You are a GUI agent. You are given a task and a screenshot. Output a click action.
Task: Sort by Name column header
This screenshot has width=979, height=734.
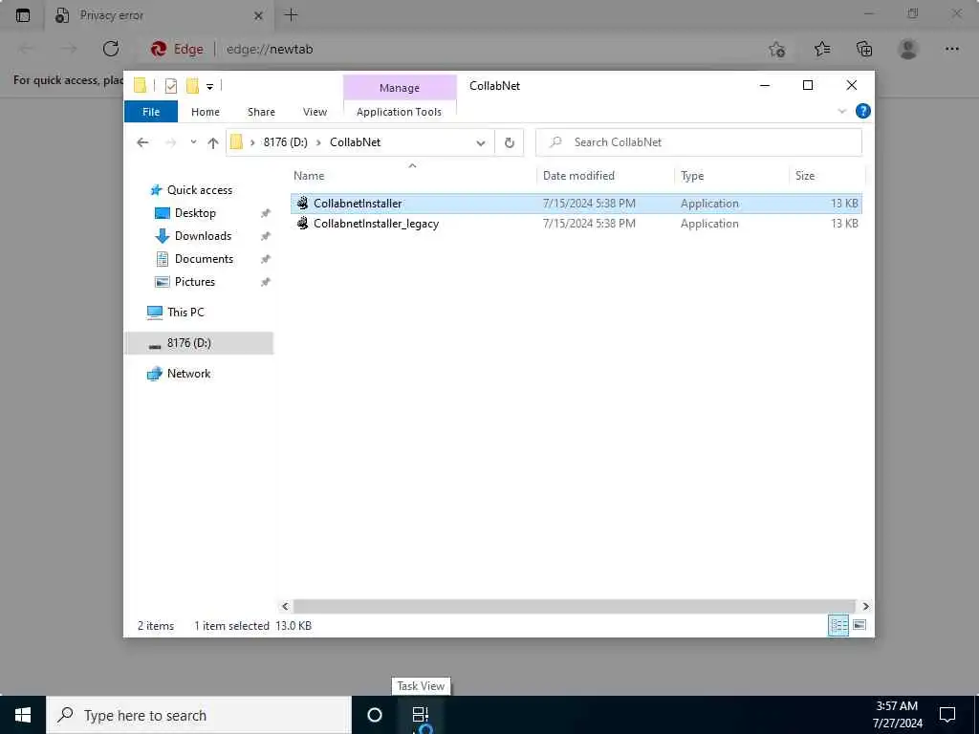(412, 176)
